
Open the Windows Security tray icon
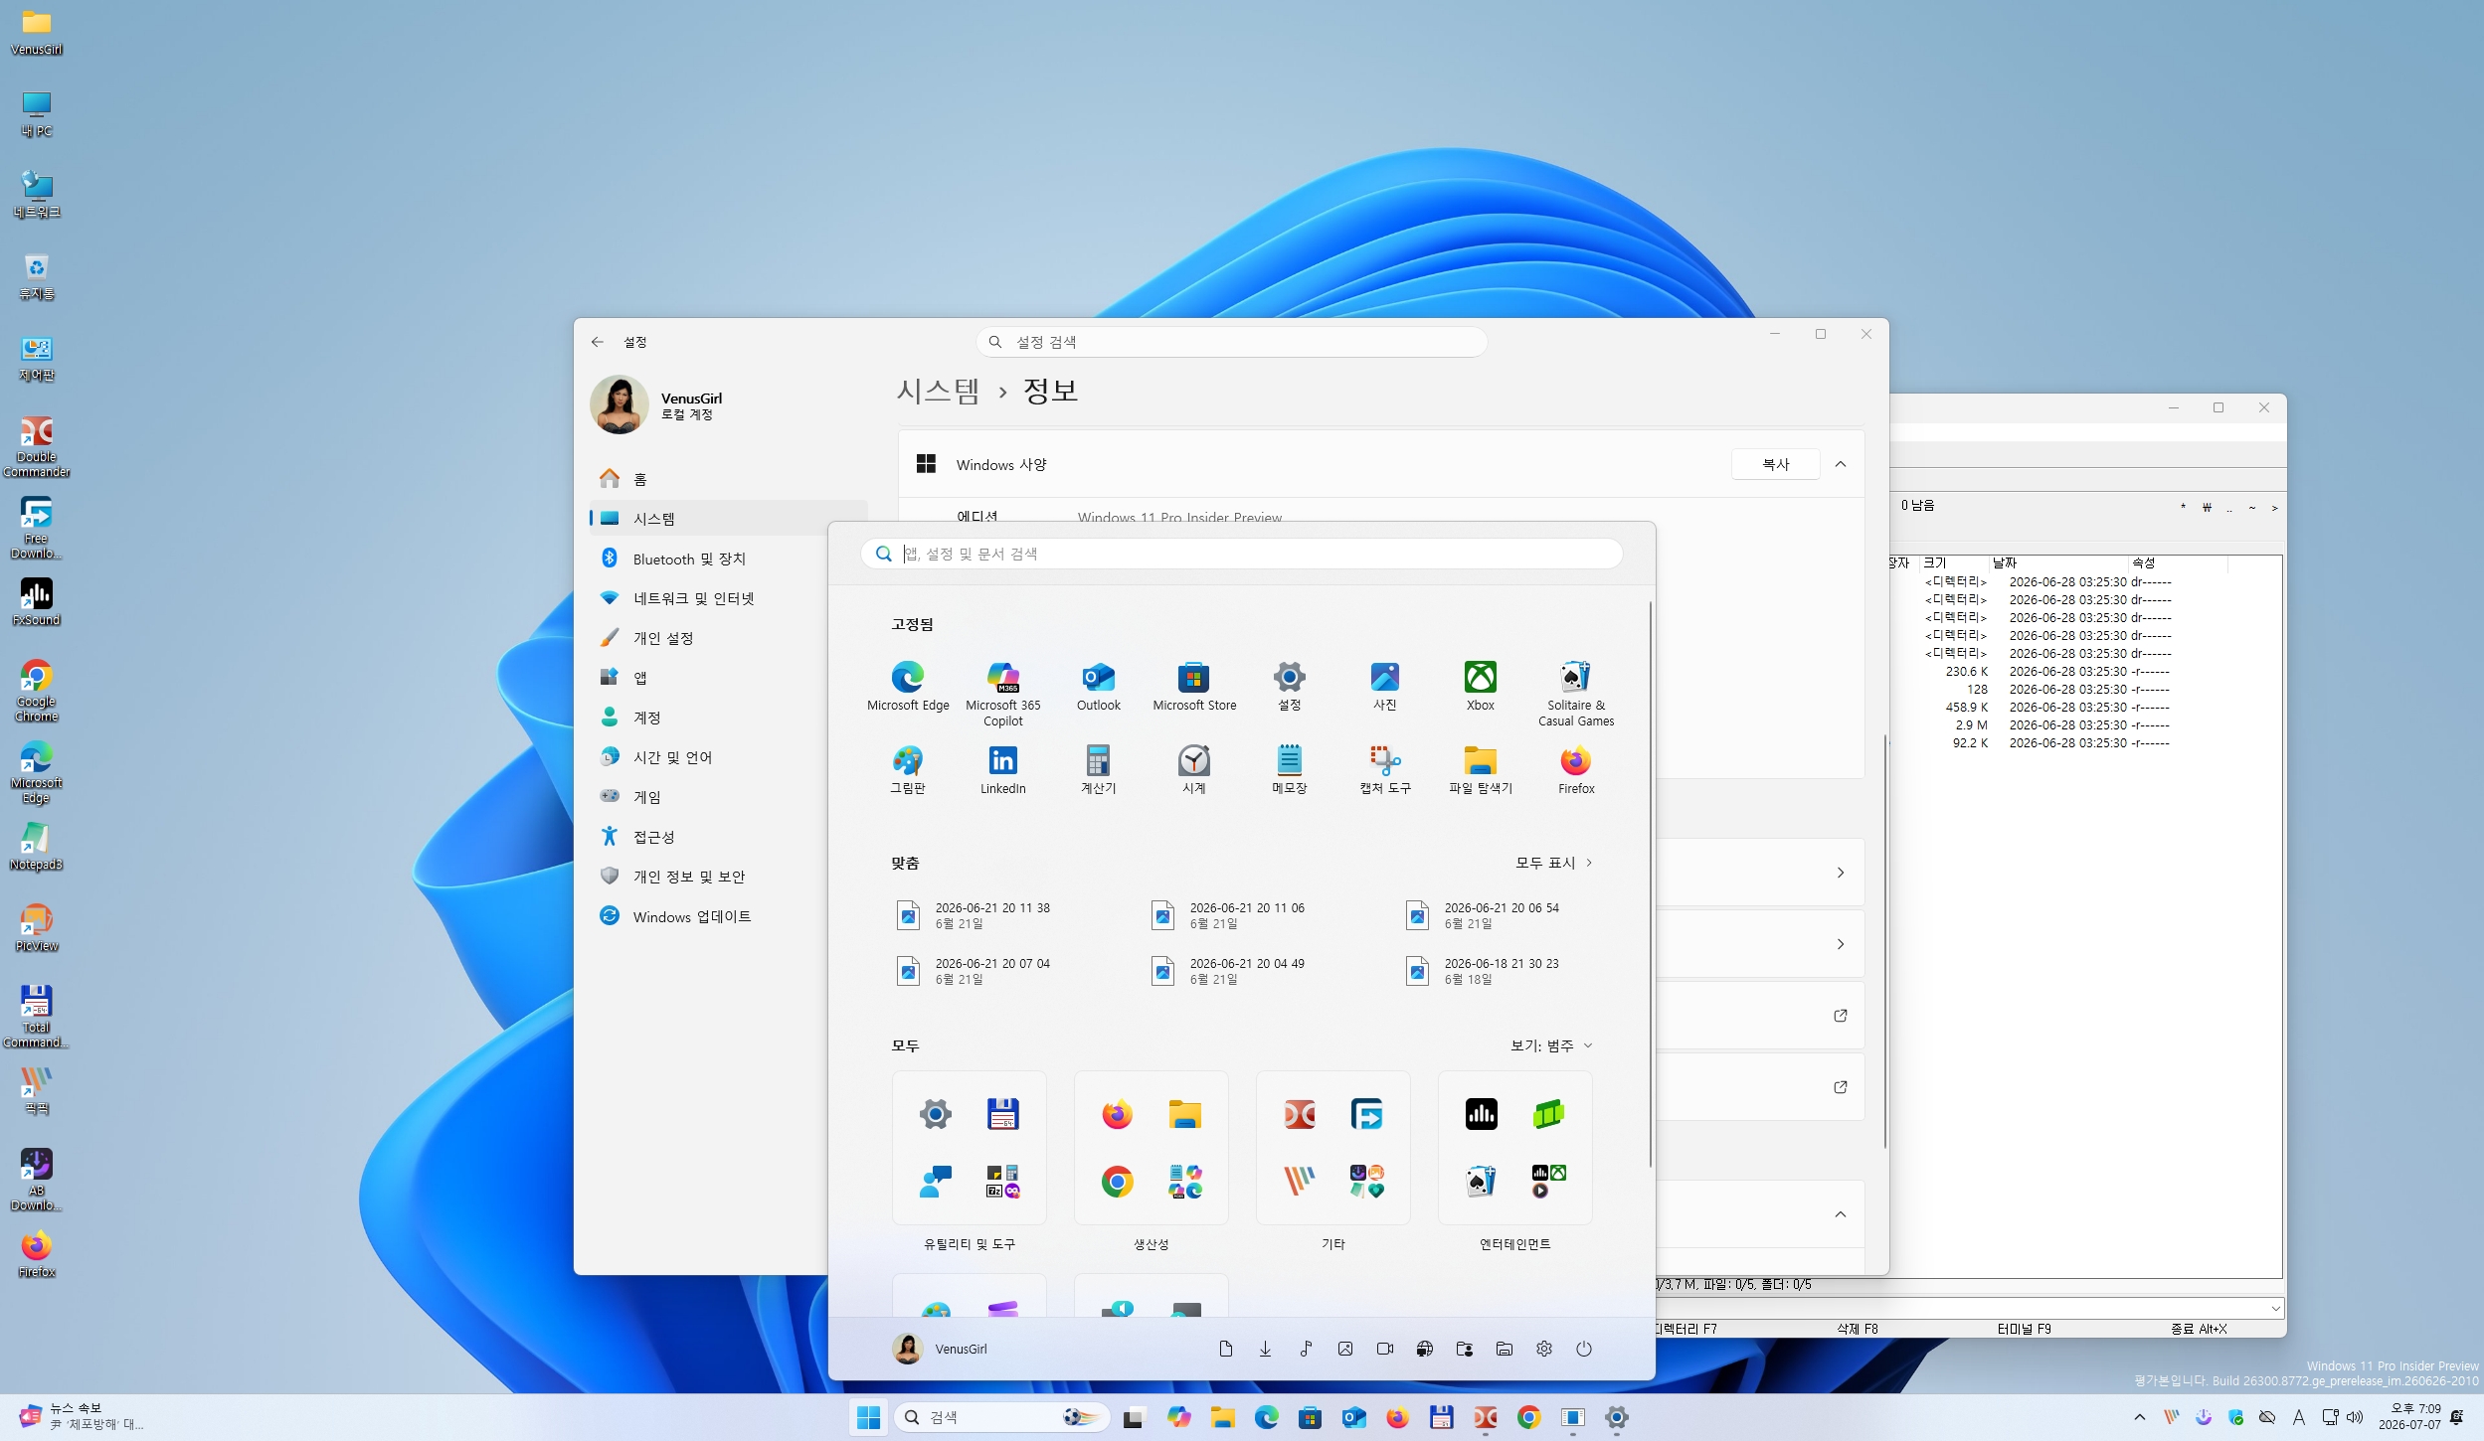coord(2235,1417)
